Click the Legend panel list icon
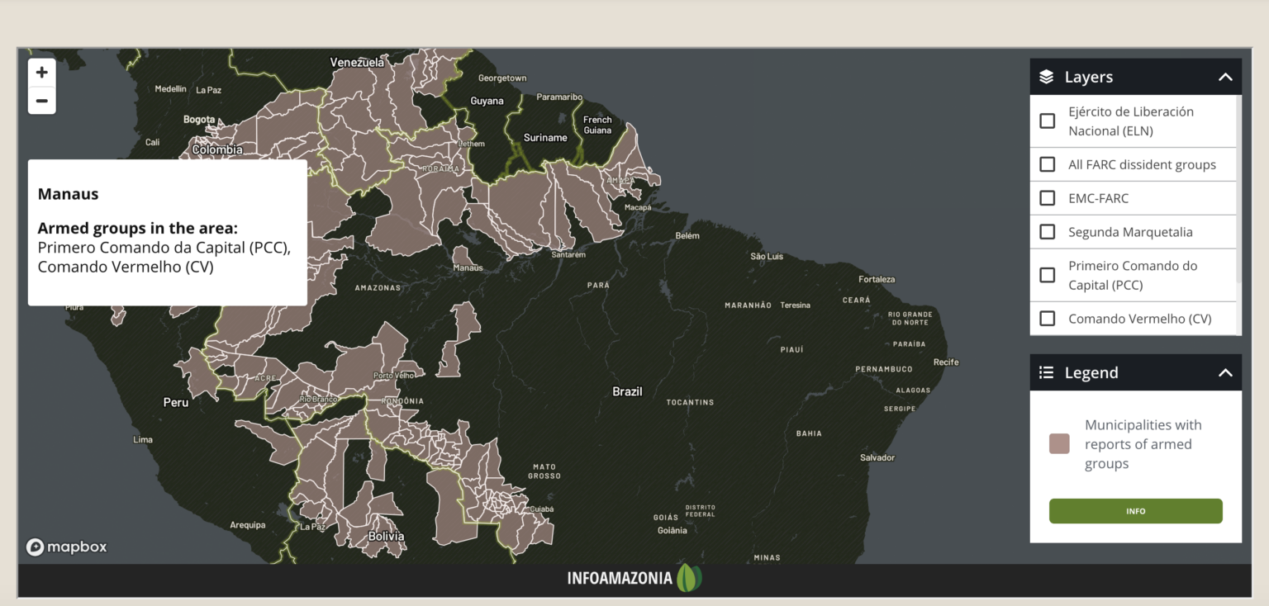 tap(1046, 372)
